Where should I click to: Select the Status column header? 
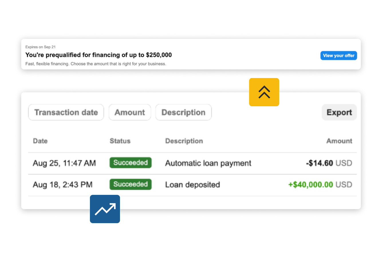click(120, 141)
